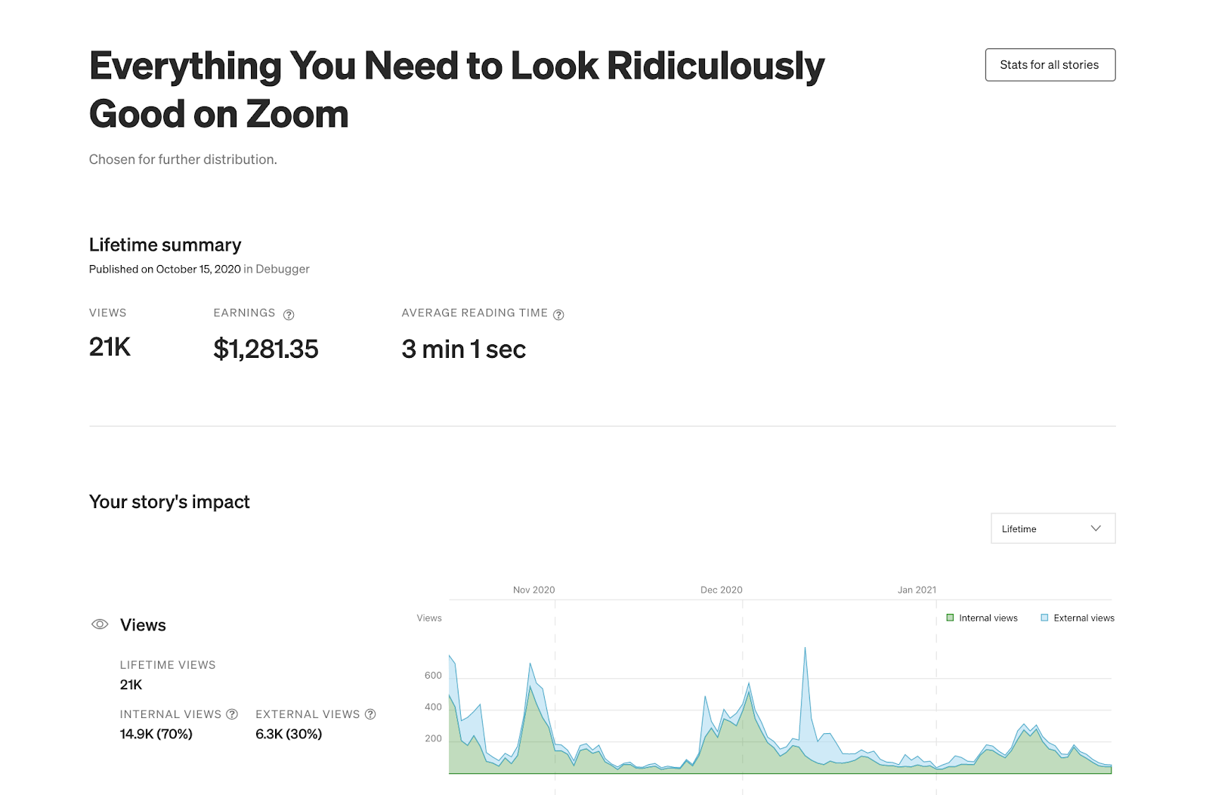Select the story title heading
This screenshot has height=795, width=1209.
click(456, 89)
